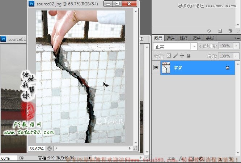Viewport: 241px width, 163px height.
Task: Switch to the 路径 tab
Action: [x=184, y=38]
